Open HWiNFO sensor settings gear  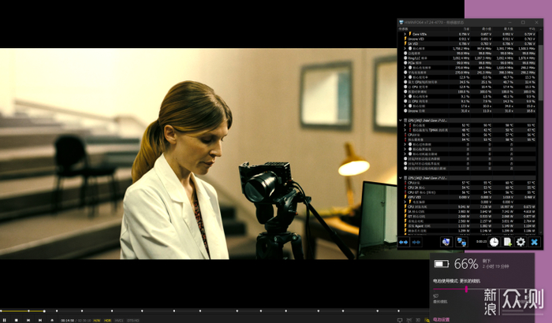[x=520, y=242]
